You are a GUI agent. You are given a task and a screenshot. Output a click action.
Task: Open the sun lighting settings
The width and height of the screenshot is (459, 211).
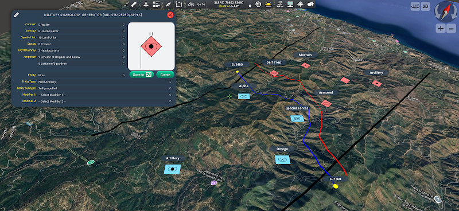click(x=268, y=4)
